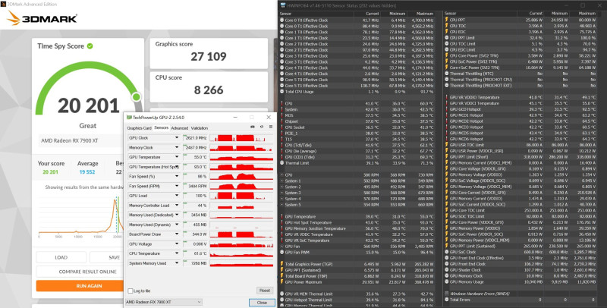Click the CPU PPT lightning bolt icon
Viewport: 607px width, 308px height.
(446, 20)
